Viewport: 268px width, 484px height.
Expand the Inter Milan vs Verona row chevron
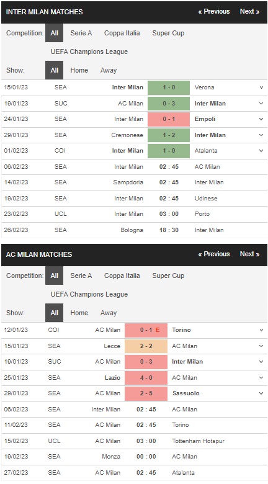coord(261,87)
